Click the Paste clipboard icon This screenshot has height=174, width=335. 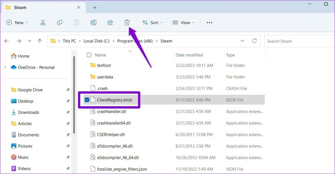point(77,23)
